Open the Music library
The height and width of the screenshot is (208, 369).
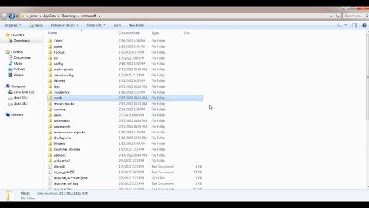[16, 63]
